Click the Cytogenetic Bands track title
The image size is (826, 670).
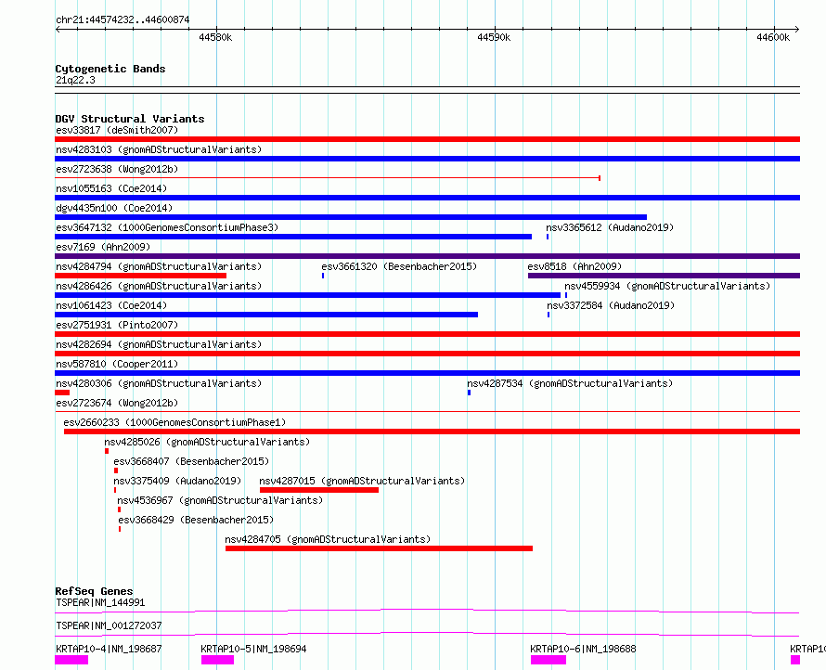tap(110, 69)
